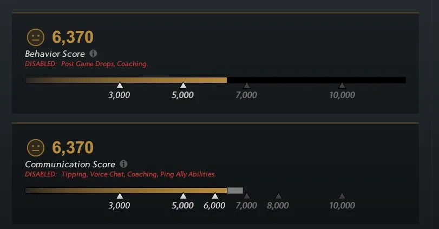Click the gold filled Behavior Score progress bar

tap(126, 80)
